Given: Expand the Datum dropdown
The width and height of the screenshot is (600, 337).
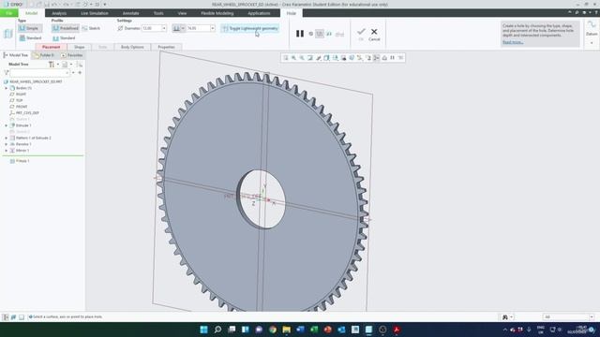Looking at the screenshot, I should (592, 43).
